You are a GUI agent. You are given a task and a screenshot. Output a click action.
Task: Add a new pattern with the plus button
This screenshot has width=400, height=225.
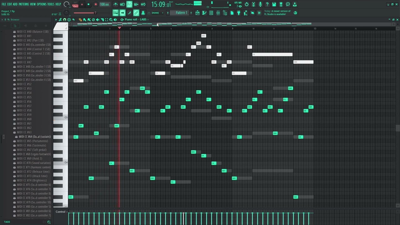point(191,13)
